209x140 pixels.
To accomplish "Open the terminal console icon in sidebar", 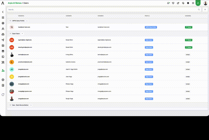I will point(3,57).
